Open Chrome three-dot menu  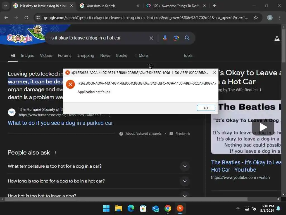[x=280, y=18]
